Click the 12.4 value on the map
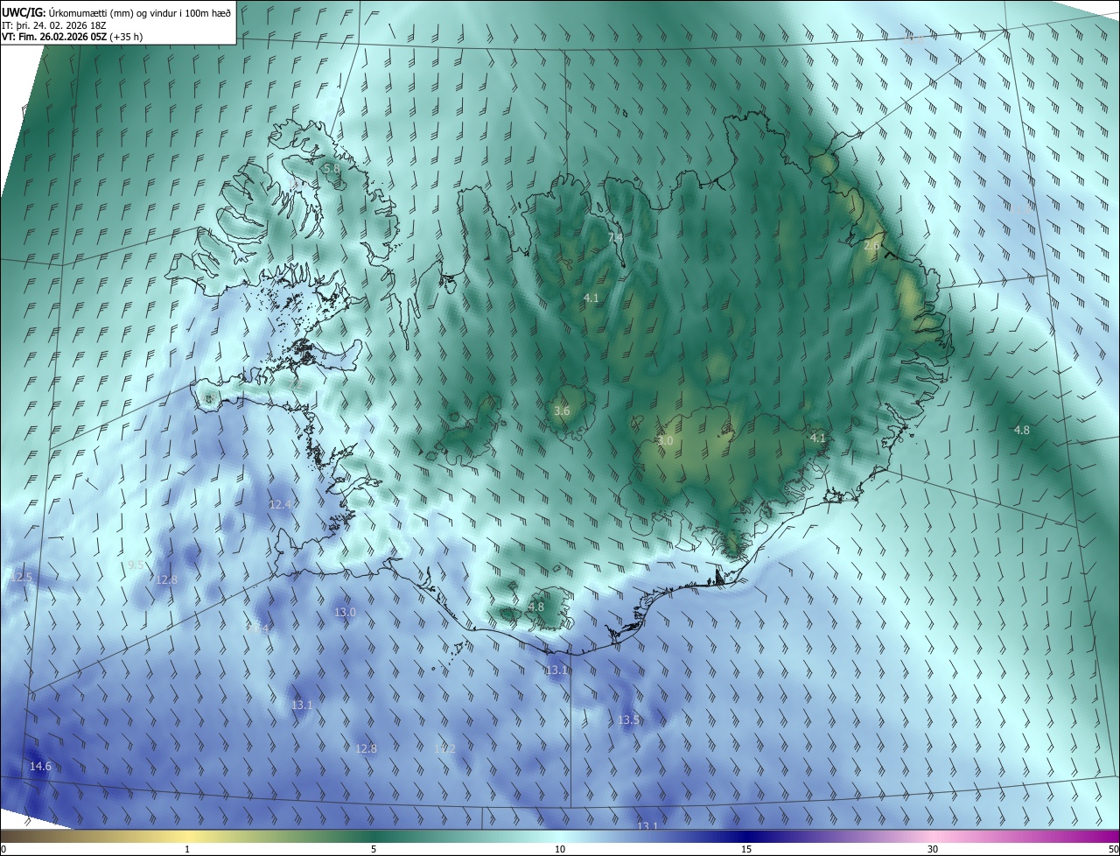The height and width of the screenshot is (856, 1120). click(x=280, y=505)
